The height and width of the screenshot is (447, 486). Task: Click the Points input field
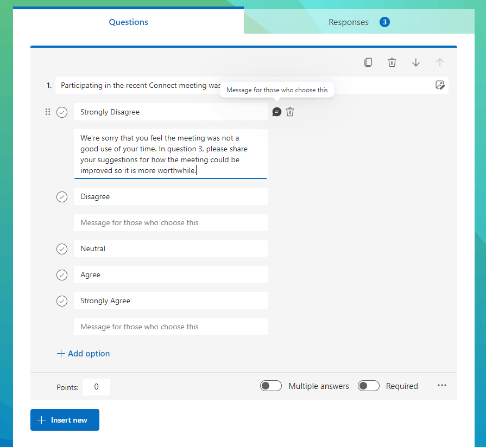[97, 387]
